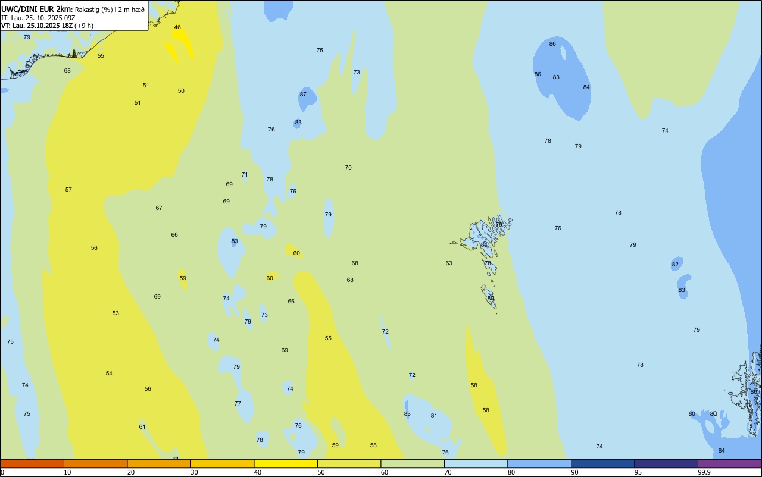Viewport: 762px width, 477px height.
Task: Click the map humidity value 53
Action: point(115,313)
